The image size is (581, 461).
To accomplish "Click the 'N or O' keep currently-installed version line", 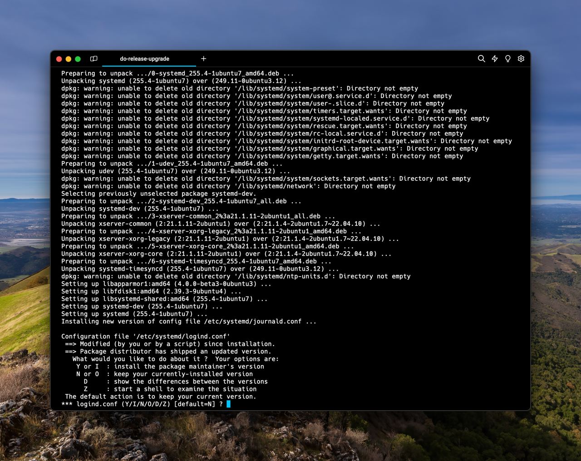I will pos(164,374).
